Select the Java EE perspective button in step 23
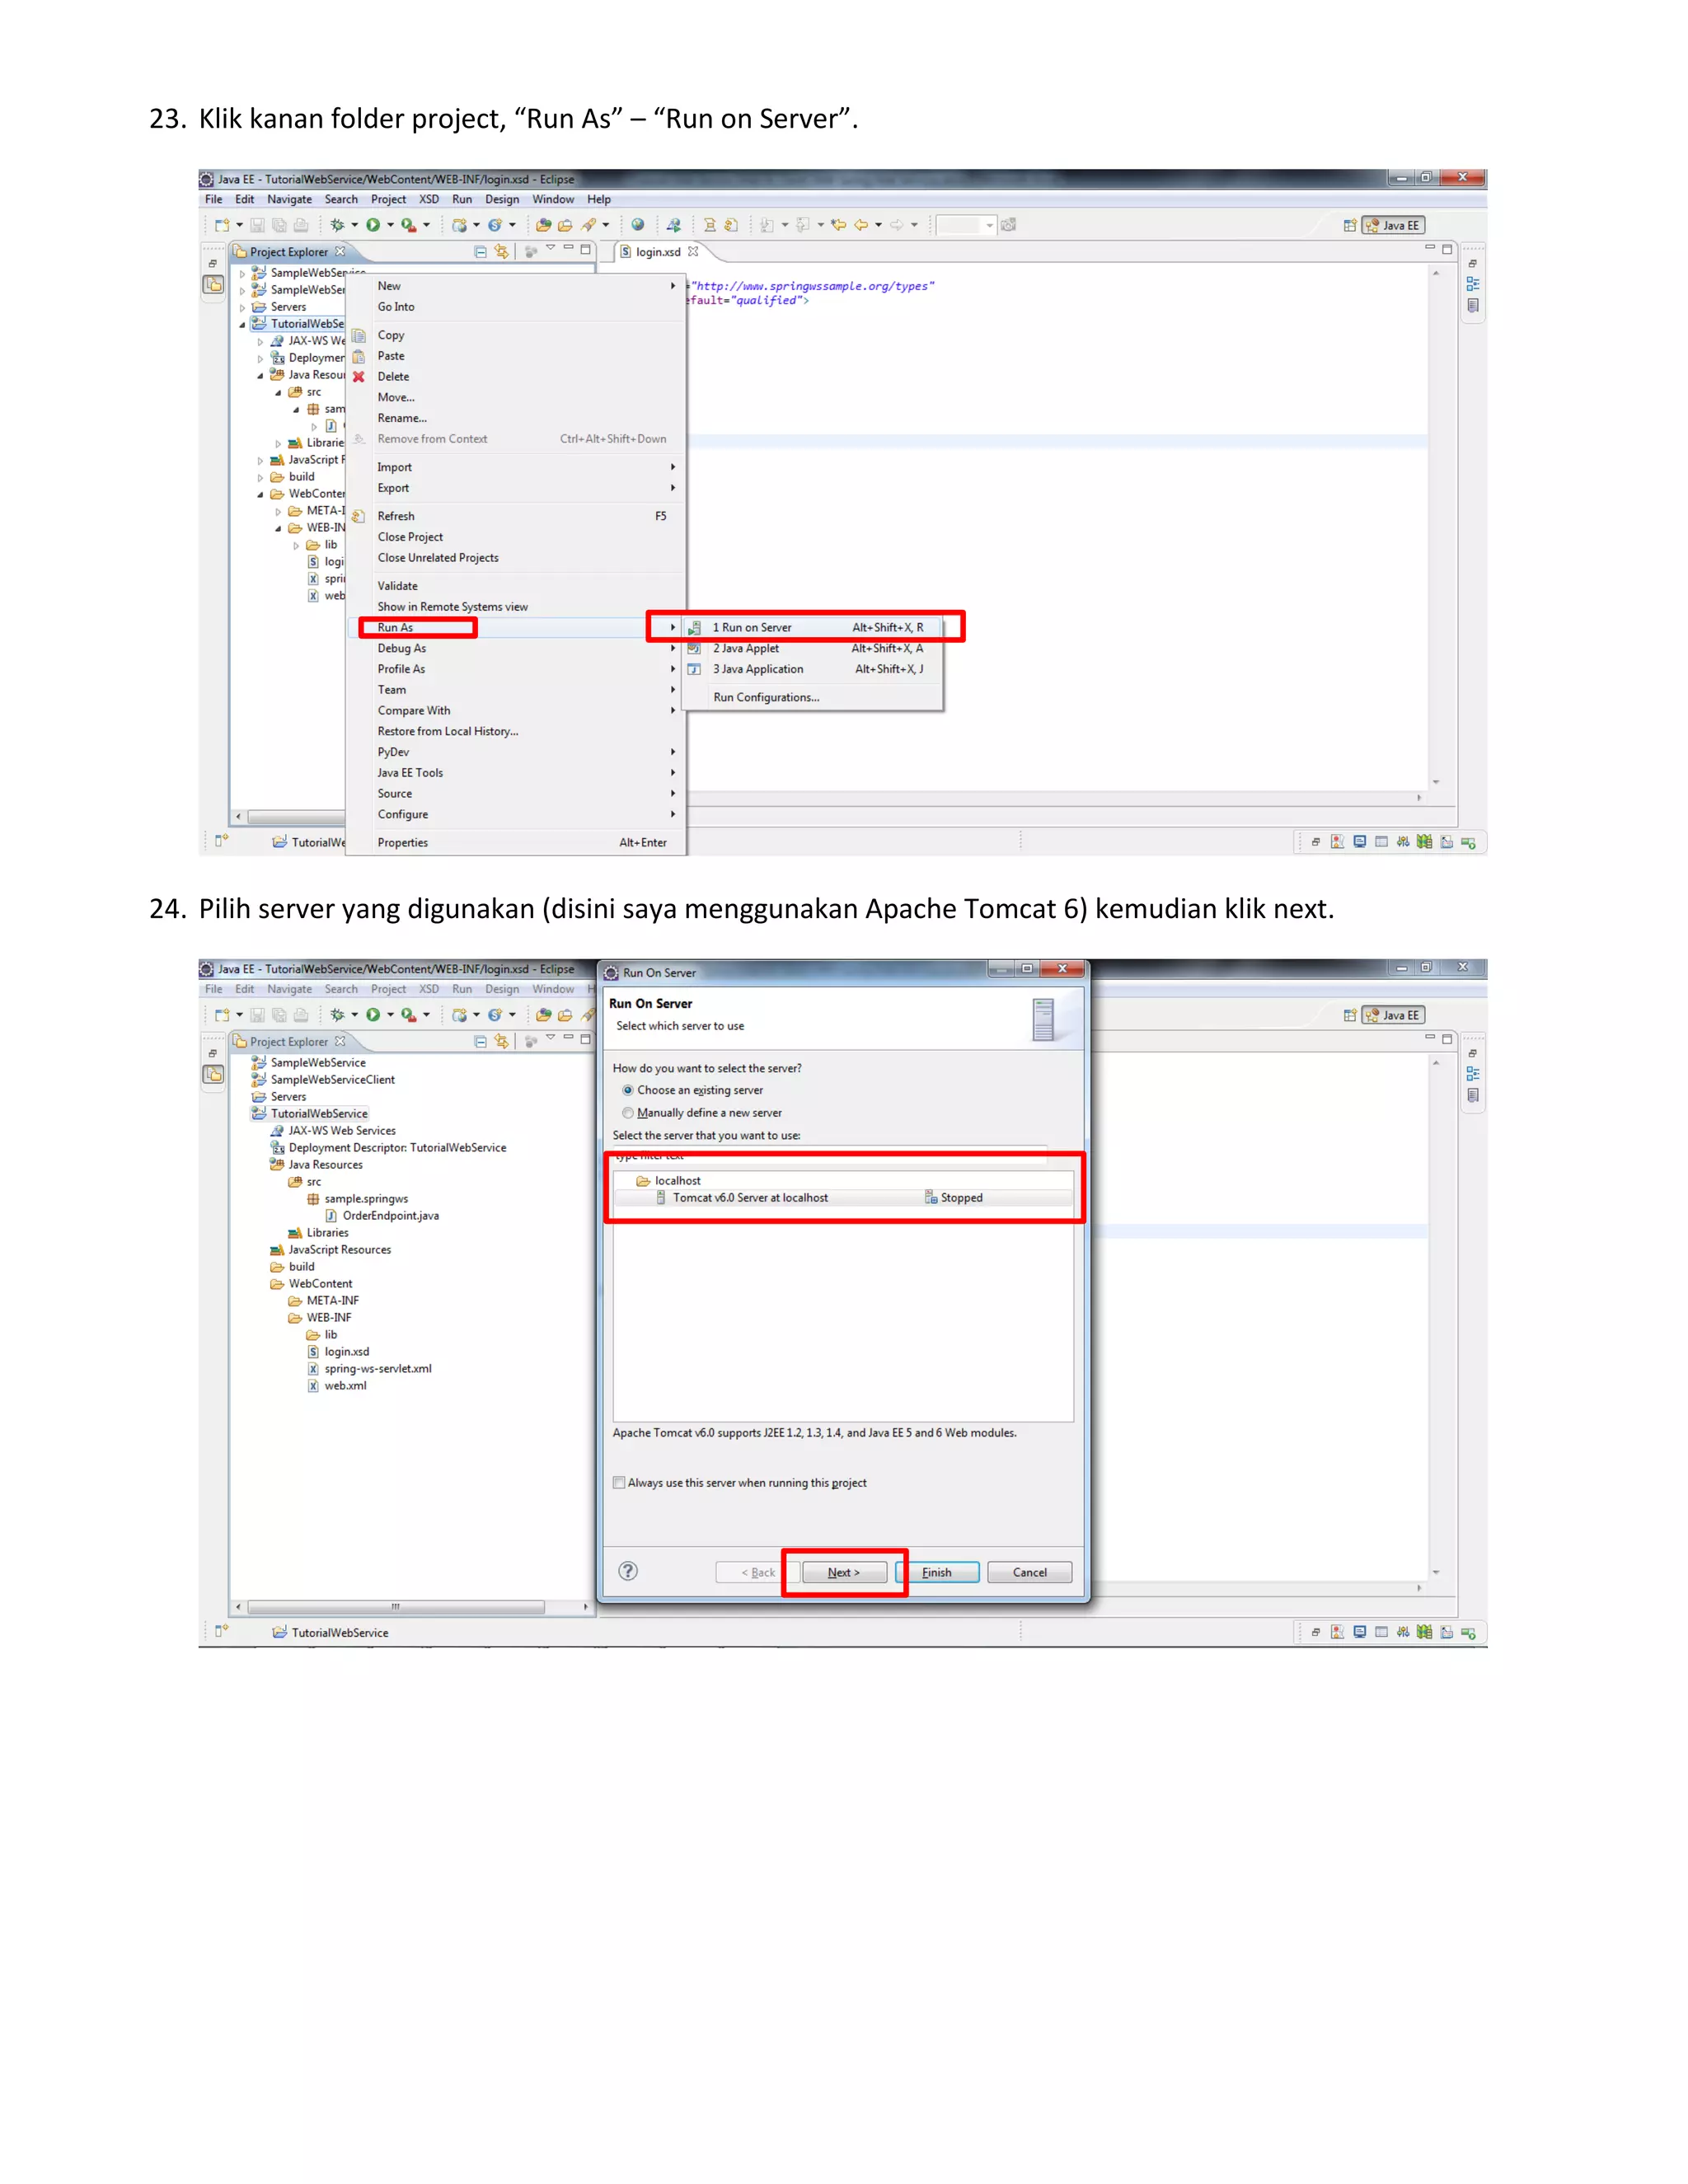Image resolution: width=1688 pixels, height=2184 pixels. click(1392, 226)
